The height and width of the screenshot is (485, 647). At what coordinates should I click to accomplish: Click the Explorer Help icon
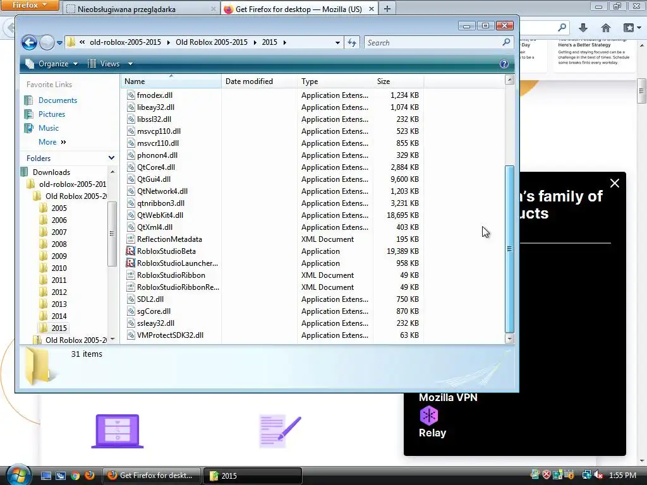(504, 64)
